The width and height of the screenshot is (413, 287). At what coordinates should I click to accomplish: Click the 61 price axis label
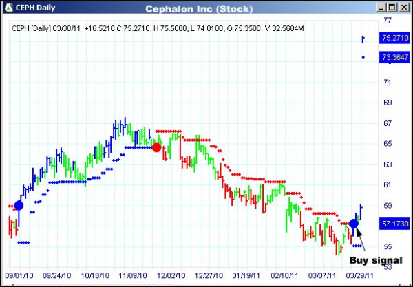click(x=388, y=185)
